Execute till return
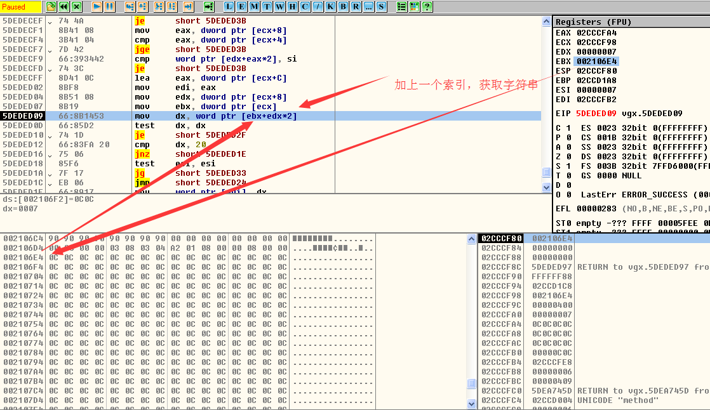 (189, 6)
